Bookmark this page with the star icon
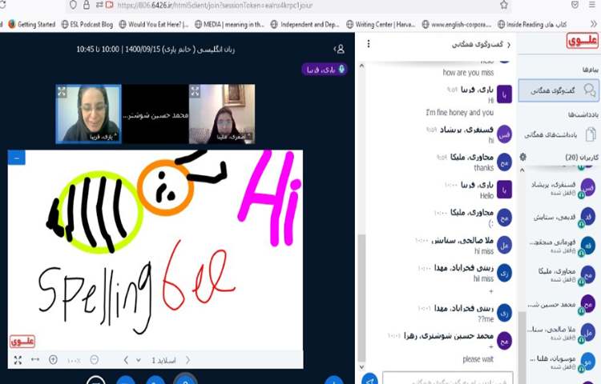601x384 pixels. [x=504, y=5]
